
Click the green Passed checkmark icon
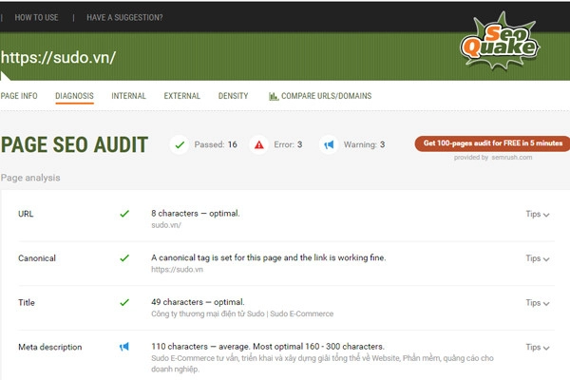tap(180, 145)
